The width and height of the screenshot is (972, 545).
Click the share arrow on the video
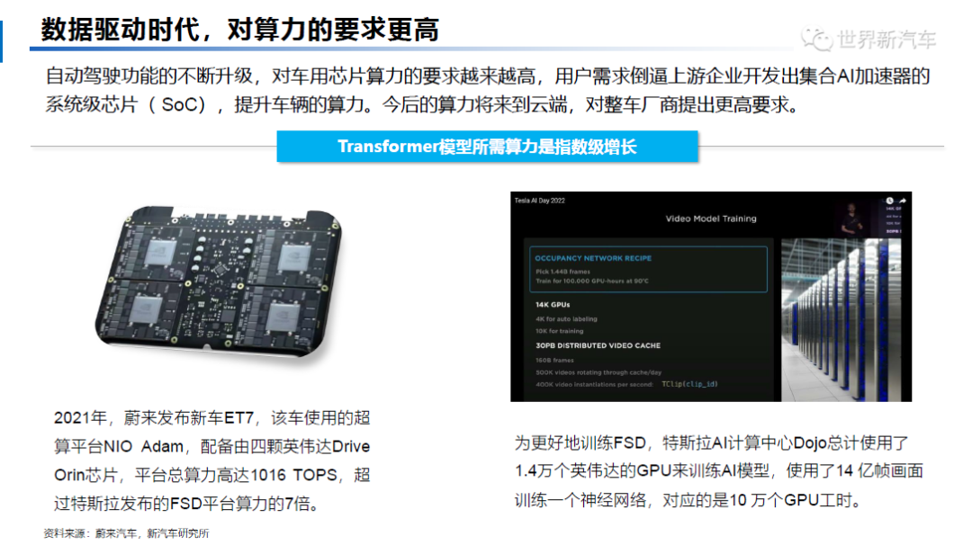[x=903, y=201]
